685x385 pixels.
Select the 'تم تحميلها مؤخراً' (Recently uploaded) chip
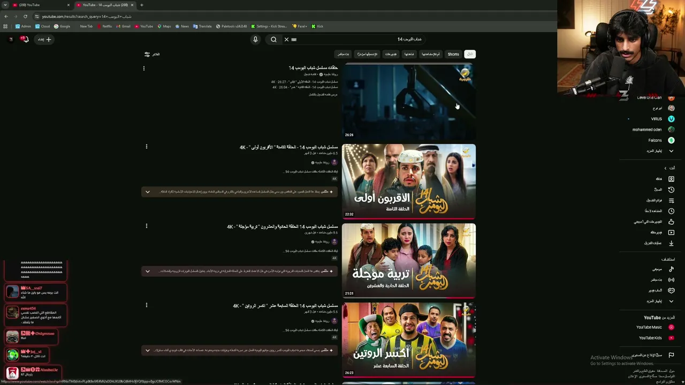[x=367, y=54]
